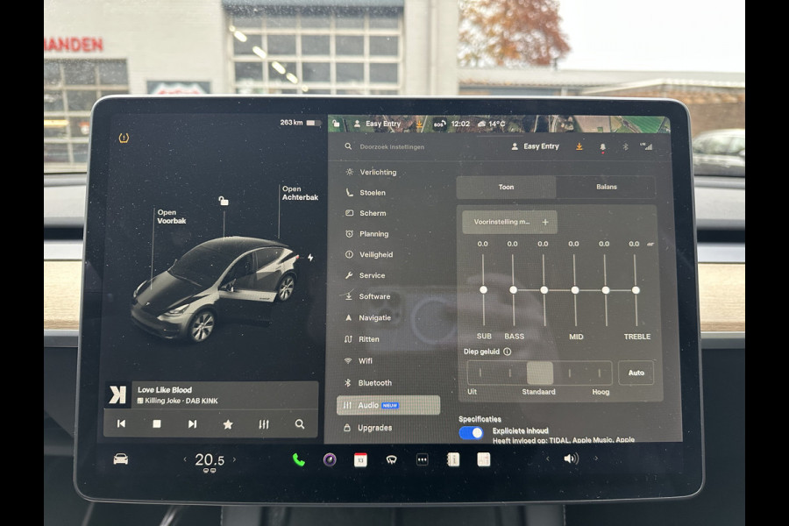Select the Service wrench icon
Screen dimensions: 789x526
(350, 275)
